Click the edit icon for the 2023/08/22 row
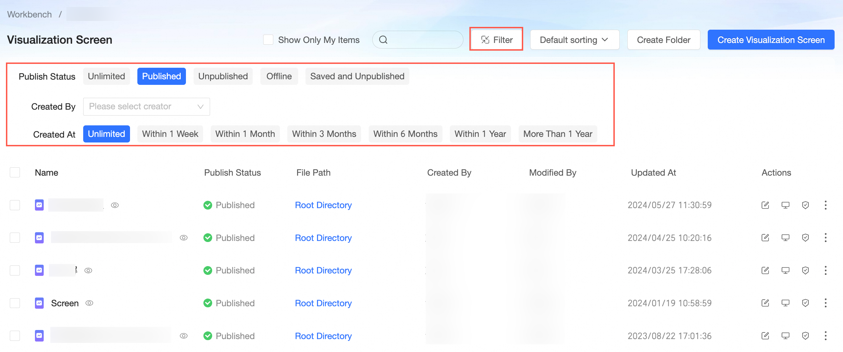This screenshot has width=843, height=352. 765,336
